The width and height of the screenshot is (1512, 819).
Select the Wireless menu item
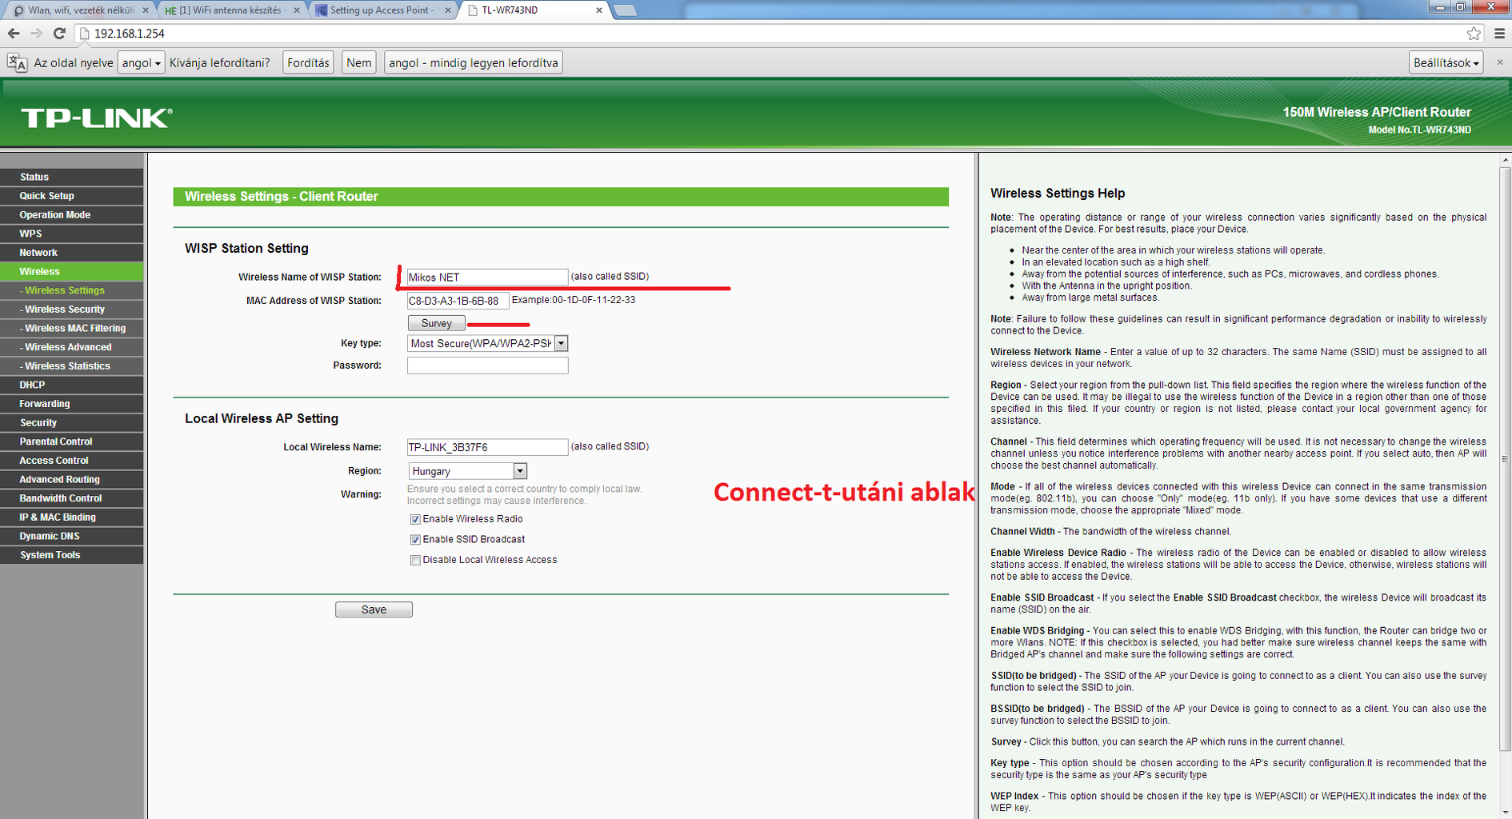tap(72, 272)
